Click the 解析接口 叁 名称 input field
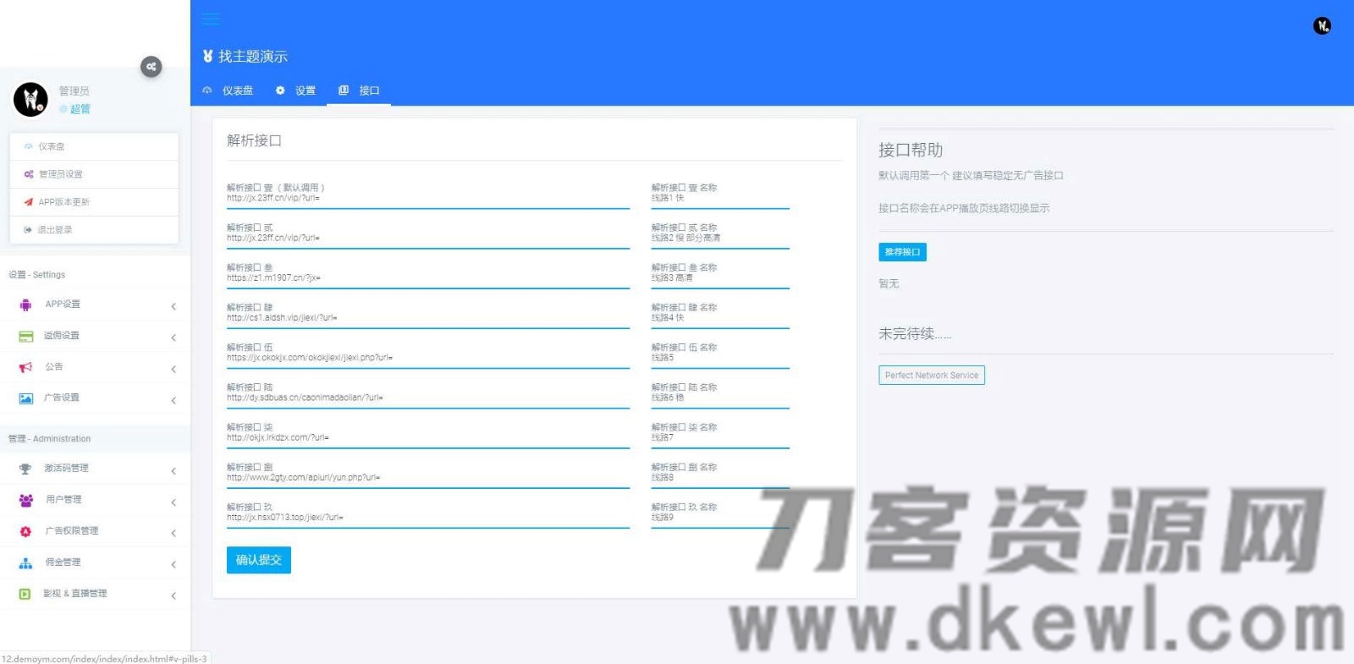1354x664 pixels. [x=719, y=278]
